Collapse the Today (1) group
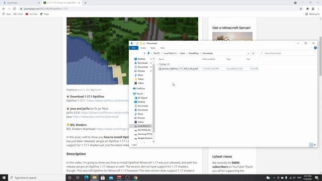Viewport: 322px width, 181px height. [157, 64]
